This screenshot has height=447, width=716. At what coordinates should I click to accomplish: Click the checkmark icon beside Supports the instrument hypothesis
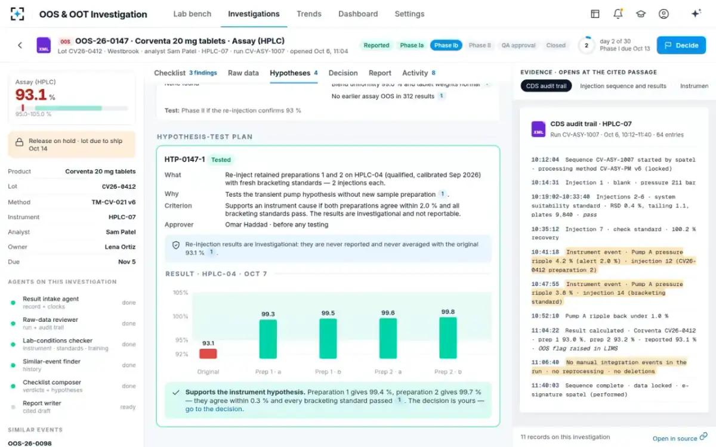[175, 393]
